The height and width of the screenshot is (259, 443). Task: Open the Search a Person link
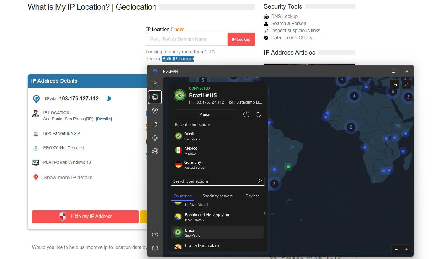289,23
